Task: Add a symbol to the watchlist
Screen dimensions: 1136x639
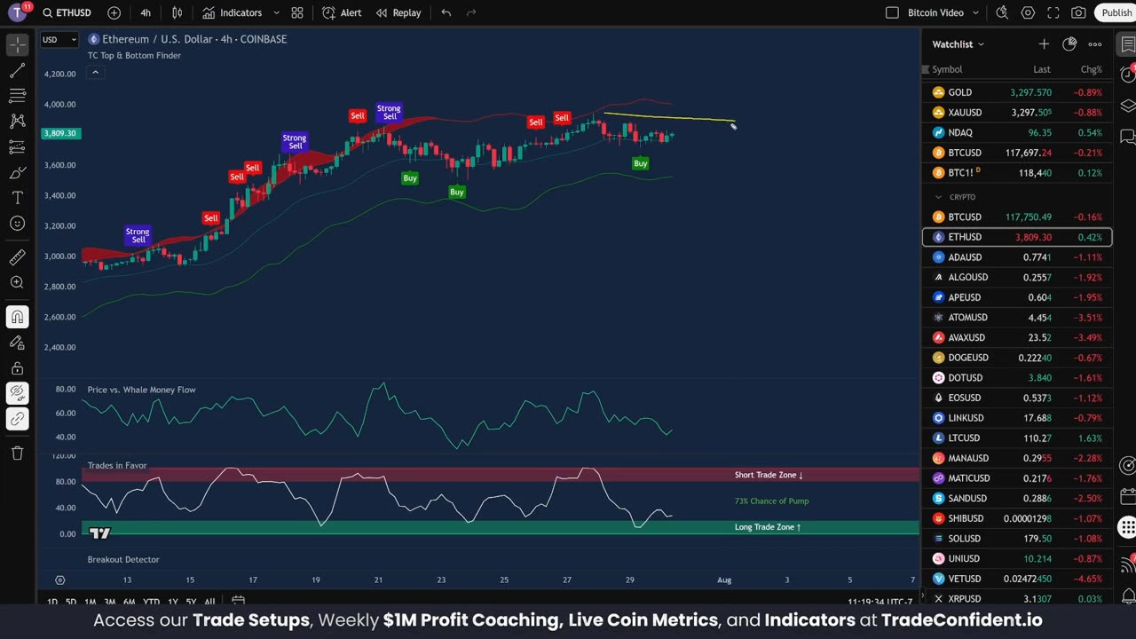Action: (1044, 44)
